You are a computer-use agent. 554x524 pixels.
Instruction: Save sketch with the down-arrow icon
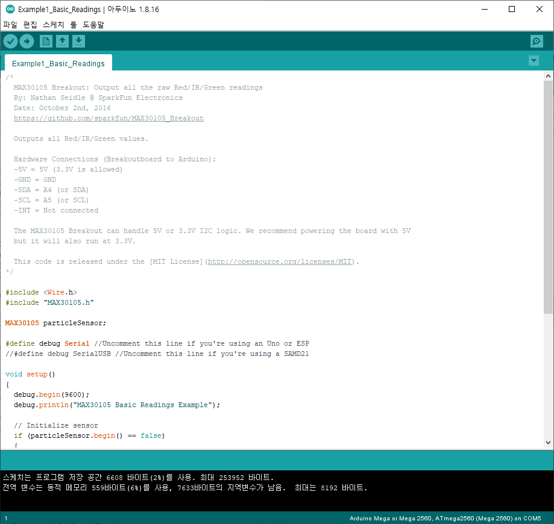click(78, 42)
